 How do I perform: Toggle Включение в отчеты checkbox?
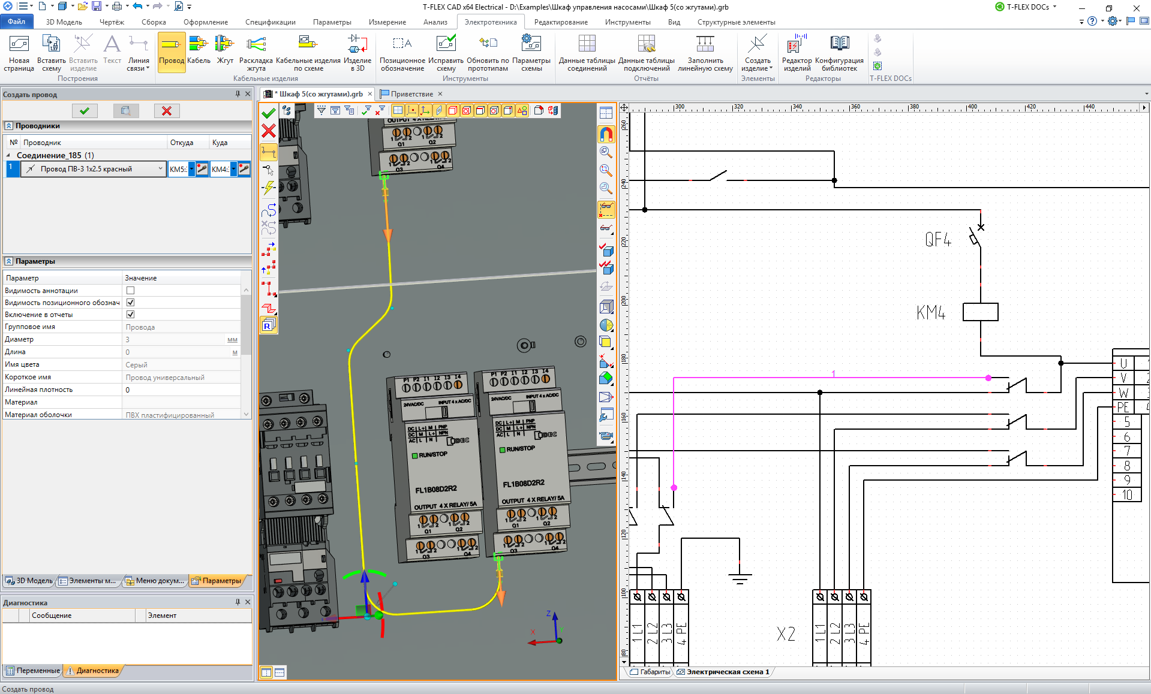click(130, 315)
